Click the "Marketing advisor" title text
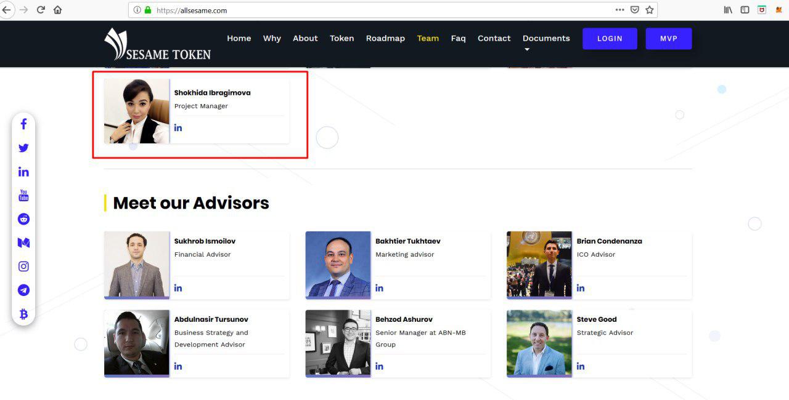Screen dimensions: 789x400 pyautogui.click(x=405, y=254)
